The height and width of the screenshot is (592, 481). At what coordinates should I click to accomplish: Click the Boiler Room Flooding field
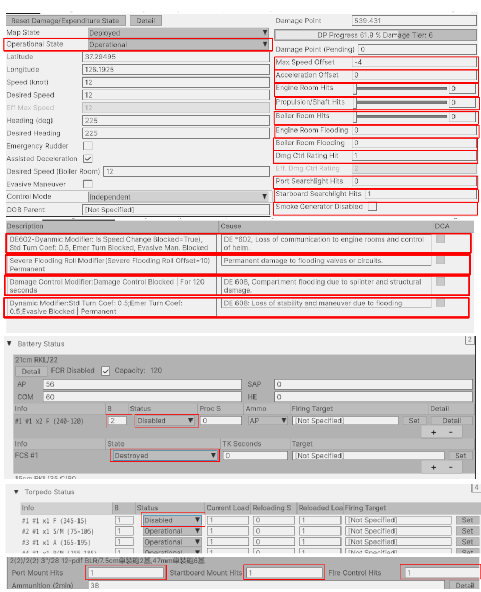(414, 143)
